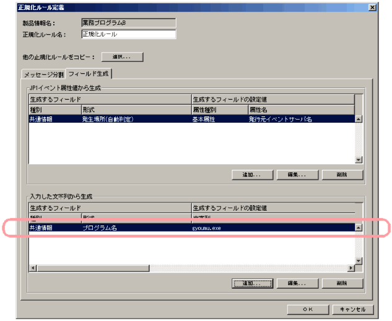Click 編集... in JP1イベント属性値から生成 section

[x=297, y=175]
